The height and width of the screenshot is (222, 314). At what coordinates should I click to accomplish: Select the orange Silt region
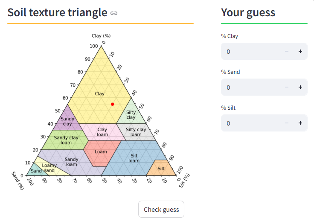click(x=161, y=169)
